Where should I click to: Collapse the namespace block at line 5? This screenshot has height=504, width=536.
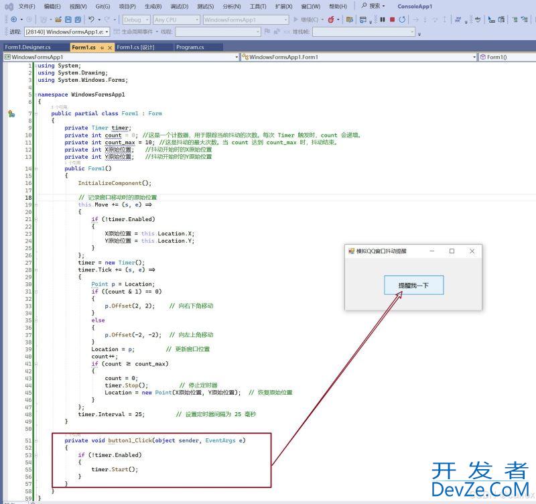(x=36, y=94)
